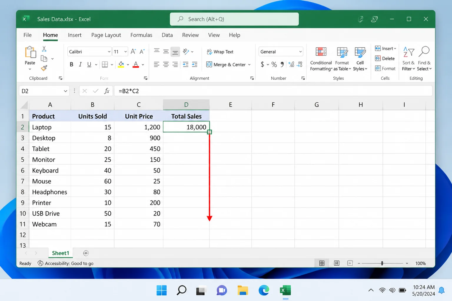Click Accessibility: Good to go status

(66, 263)
